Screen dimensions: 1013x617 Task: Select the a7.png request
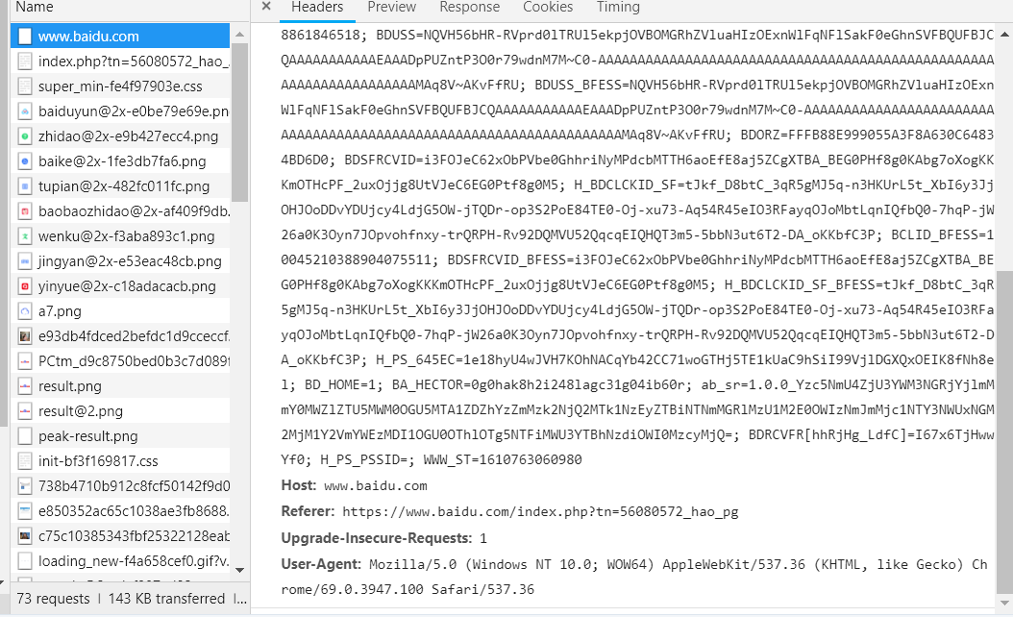point(120,310)
